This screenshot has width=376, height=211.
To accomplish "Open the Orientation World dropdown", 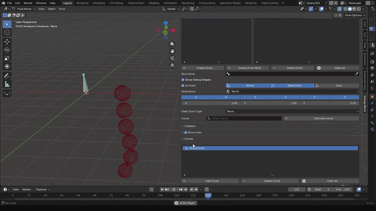I will tap(292, 91).
